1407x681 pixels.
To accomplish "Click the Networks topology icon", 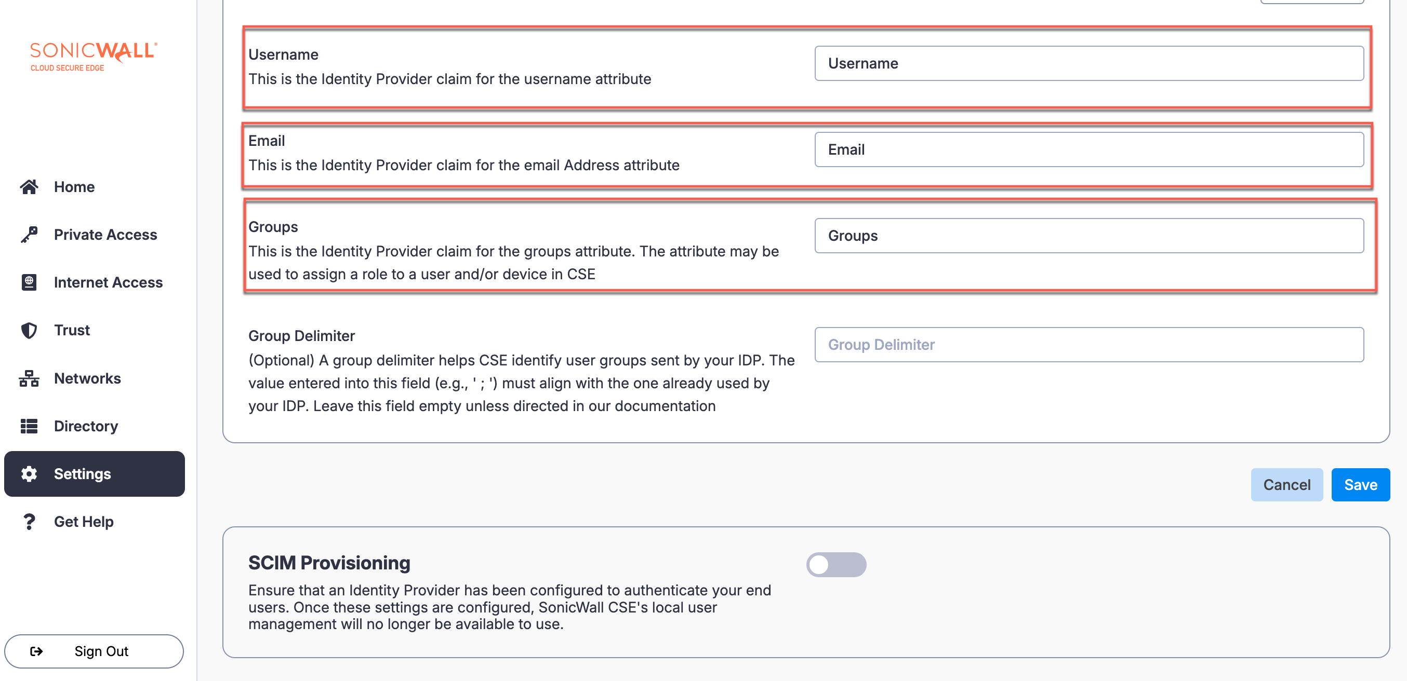I will coord(29,378).
